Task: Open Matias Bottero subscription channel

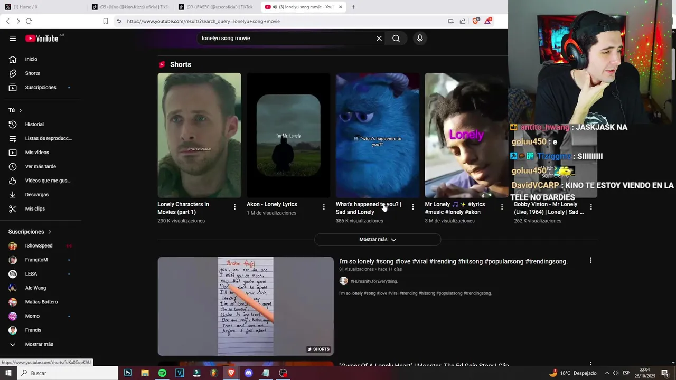Action: (40, 302)
